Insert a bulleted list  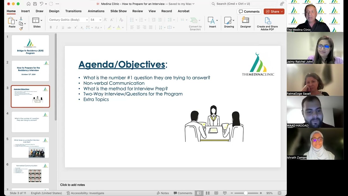tap(132, 20)
